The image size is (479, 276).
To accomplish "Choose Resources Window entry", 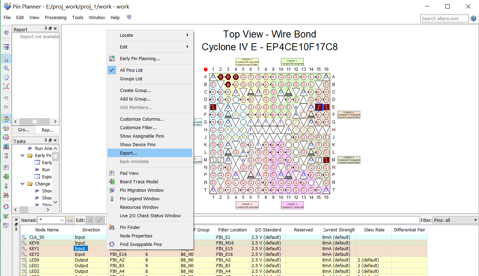I will [150, 207].
